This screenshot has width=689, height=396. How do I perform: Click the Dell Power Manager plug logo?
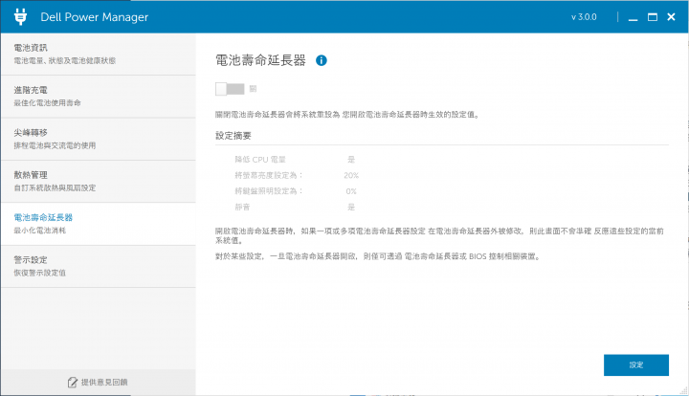point(20,16)
